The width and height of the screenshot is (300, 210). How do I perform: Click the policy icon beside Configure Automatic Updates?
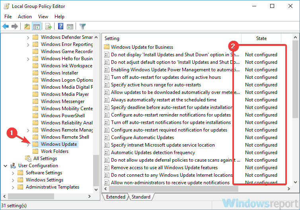pos(107,137)
